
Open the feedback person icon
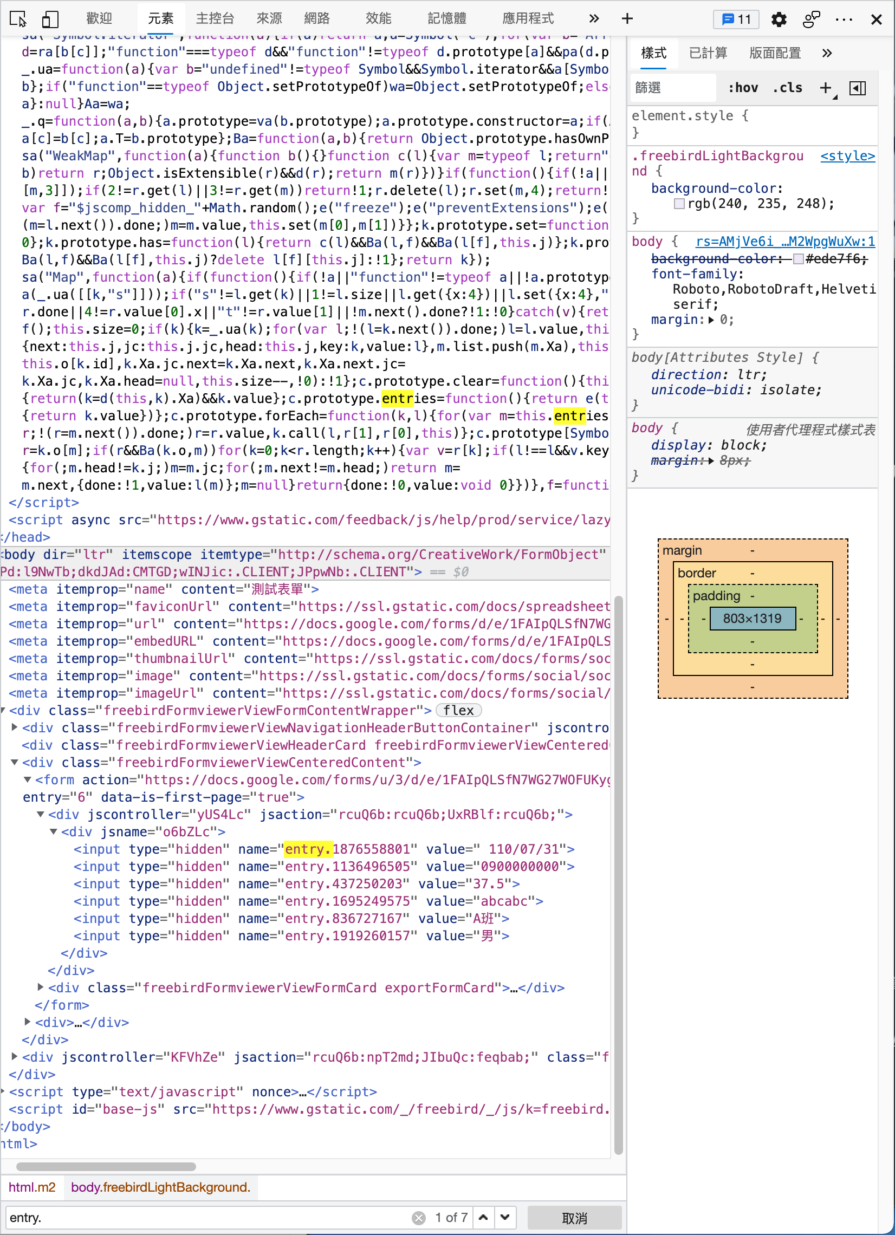(x=811, y=19)
